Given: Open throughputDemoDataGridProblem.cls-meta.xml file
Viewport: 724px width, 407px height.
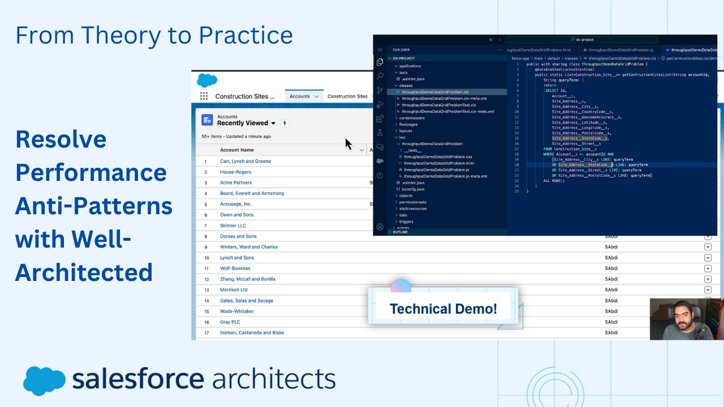Looking at the screenshot, I should point(444,98).
